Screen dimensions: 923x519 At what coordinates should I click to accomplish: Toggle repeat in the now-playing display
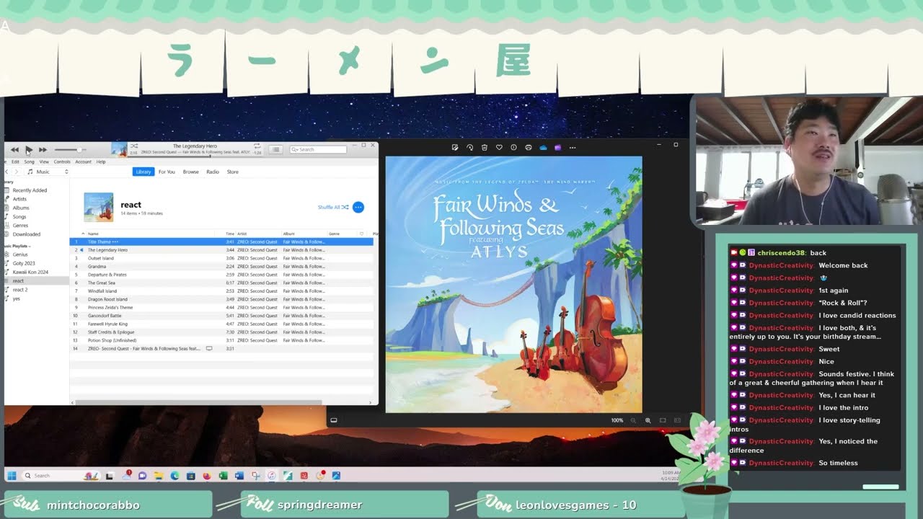coord(257,146)
